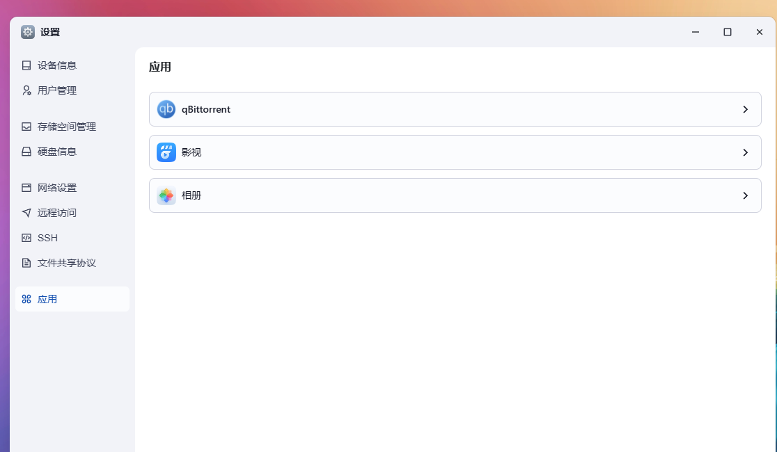
Task: Click the 影视 app icon
Action: 166,152
